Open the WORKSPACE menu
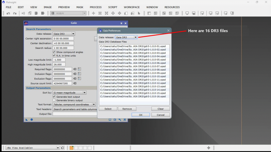The image size is (271, 152). [x=132, y=7]
